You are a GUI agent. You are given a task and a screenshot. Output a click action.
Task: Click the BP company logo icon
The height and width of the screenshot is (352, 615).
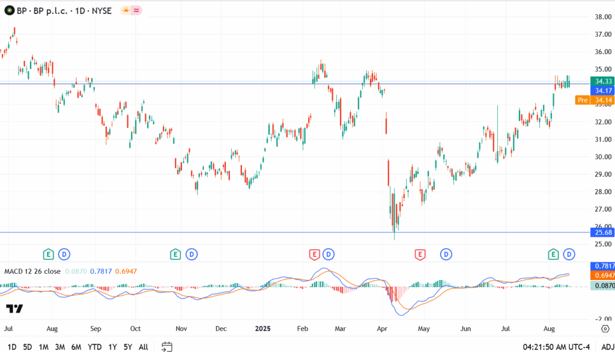pyautogui.click(x=9, y=10)
